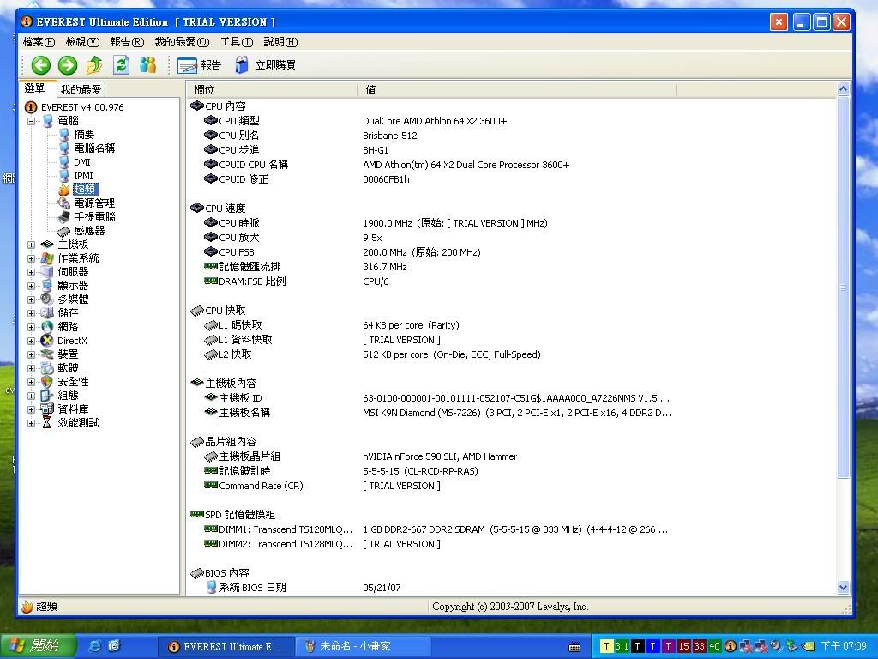Generate a report with the 報告 button
The width and height of the screenshot is (878, 659).
tap(199, 65)
